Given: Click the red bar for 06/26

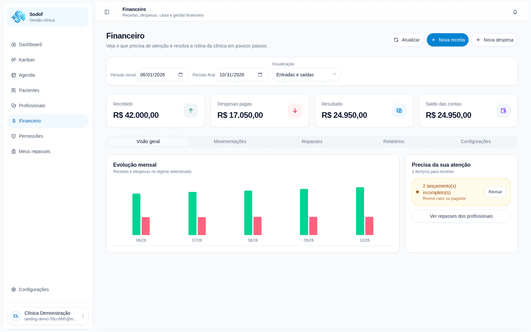Looking at the screenshot, I should (146, 226).
